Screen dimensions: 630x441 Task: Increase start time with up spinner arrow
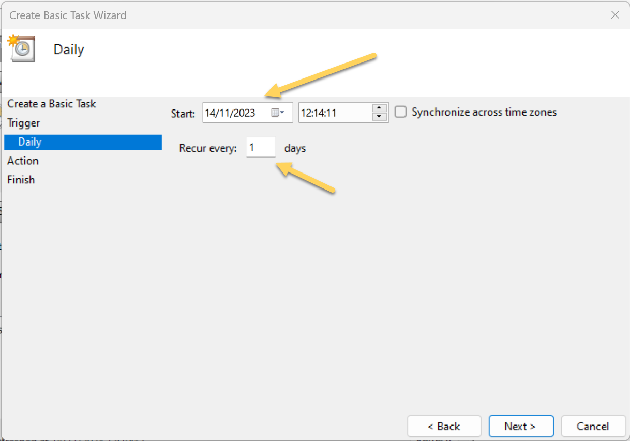click(x=380, y=108)
